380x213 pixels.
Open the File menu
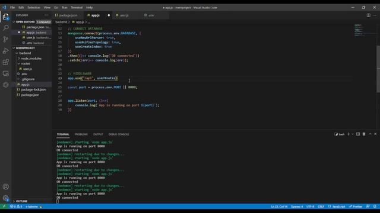click(x=12, y=8)
